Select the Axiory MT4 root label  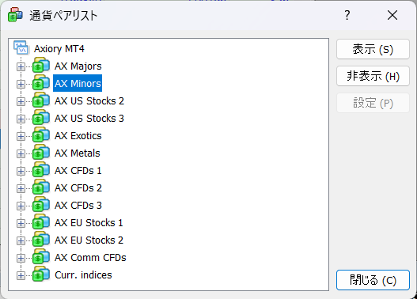59,49
